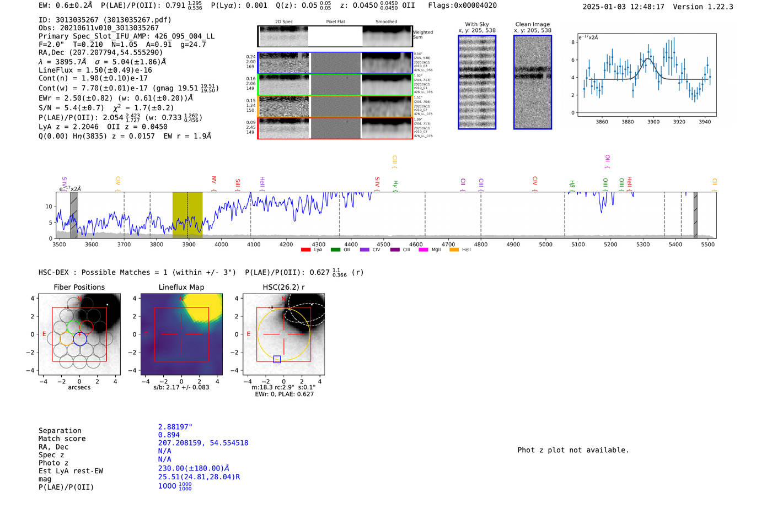Select the Lineflux Map plot
Image resolution: width=772 pixels, height=525 pixels.
coord(181,334)
